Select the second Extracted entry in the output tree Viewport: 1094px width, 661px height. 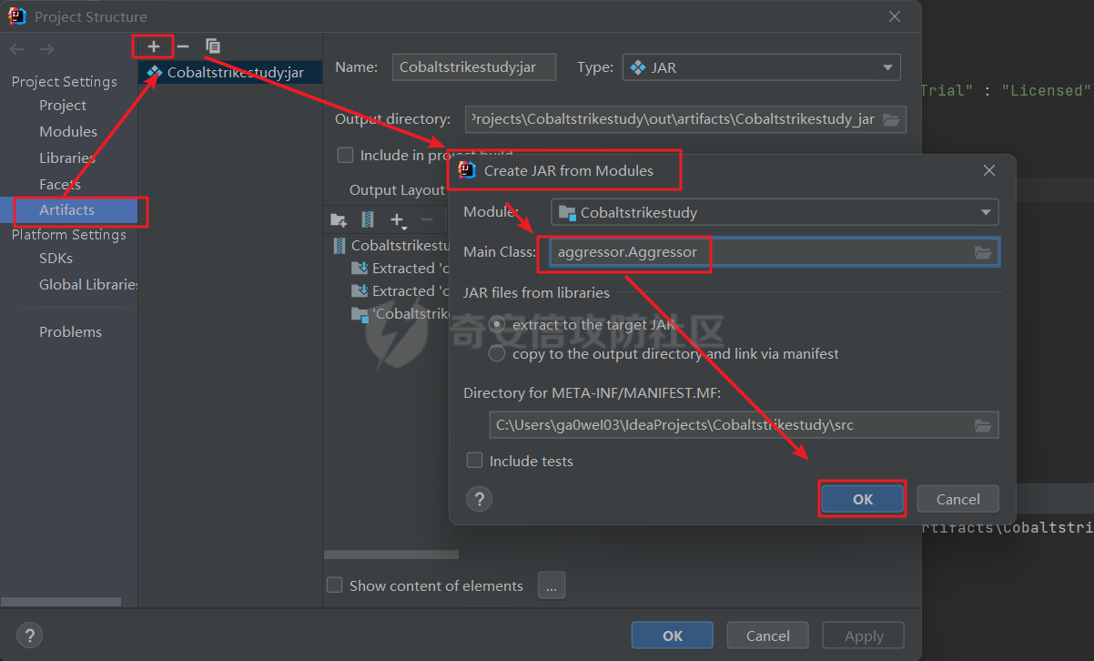400,291
